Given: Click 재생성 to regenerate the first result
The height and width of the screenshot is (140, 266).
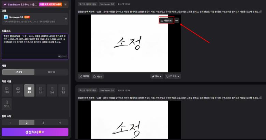Looking at the screenshot, I should [98, 76].
